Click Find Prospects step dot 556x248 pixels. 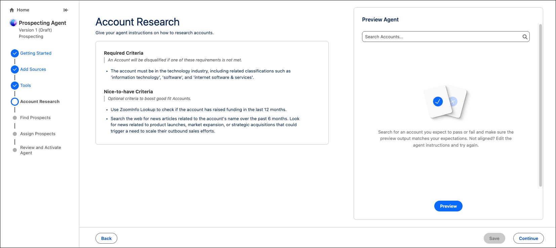pyautogui.click(x=15, y=118)
